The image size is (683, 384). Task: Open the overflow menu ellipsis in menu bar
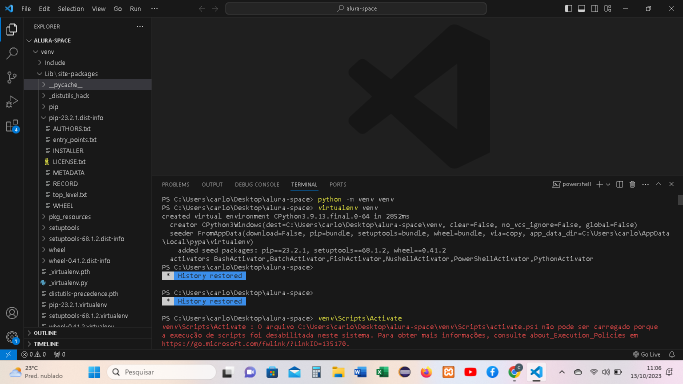click(154, 8)
